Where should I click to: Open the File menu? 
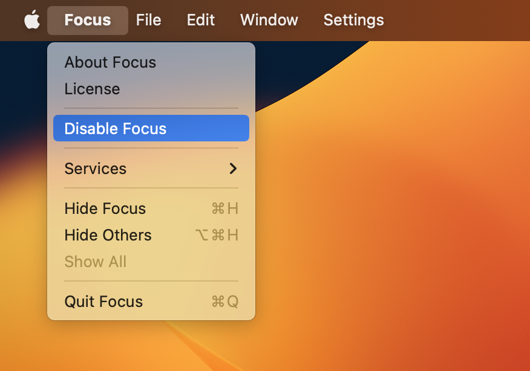click(x=148, y=20)
